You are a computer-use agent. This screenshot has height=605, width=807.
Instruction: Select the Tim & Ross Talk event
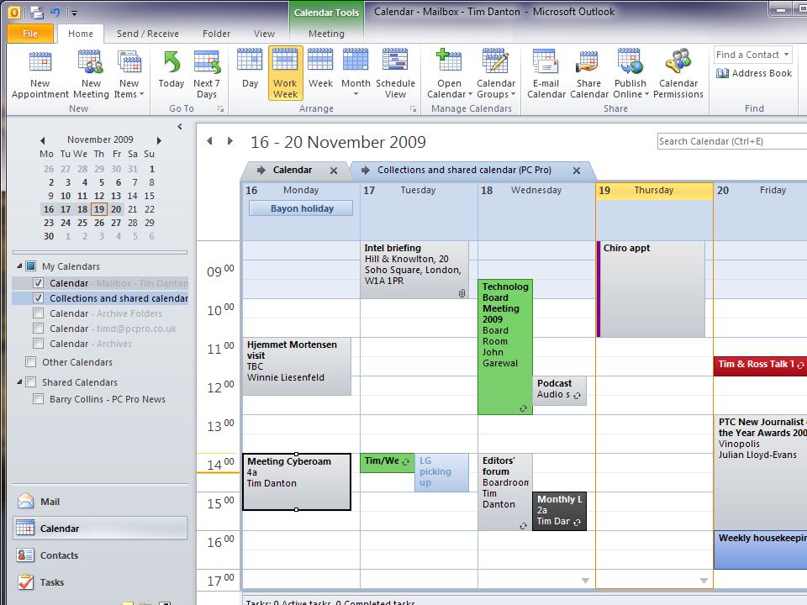tap(760, 366)
